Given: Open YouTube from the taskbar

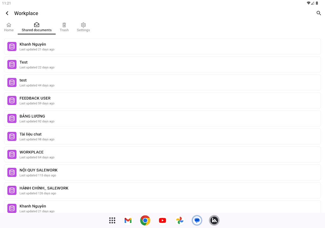Looking at the screenshot, I should 162,220.
